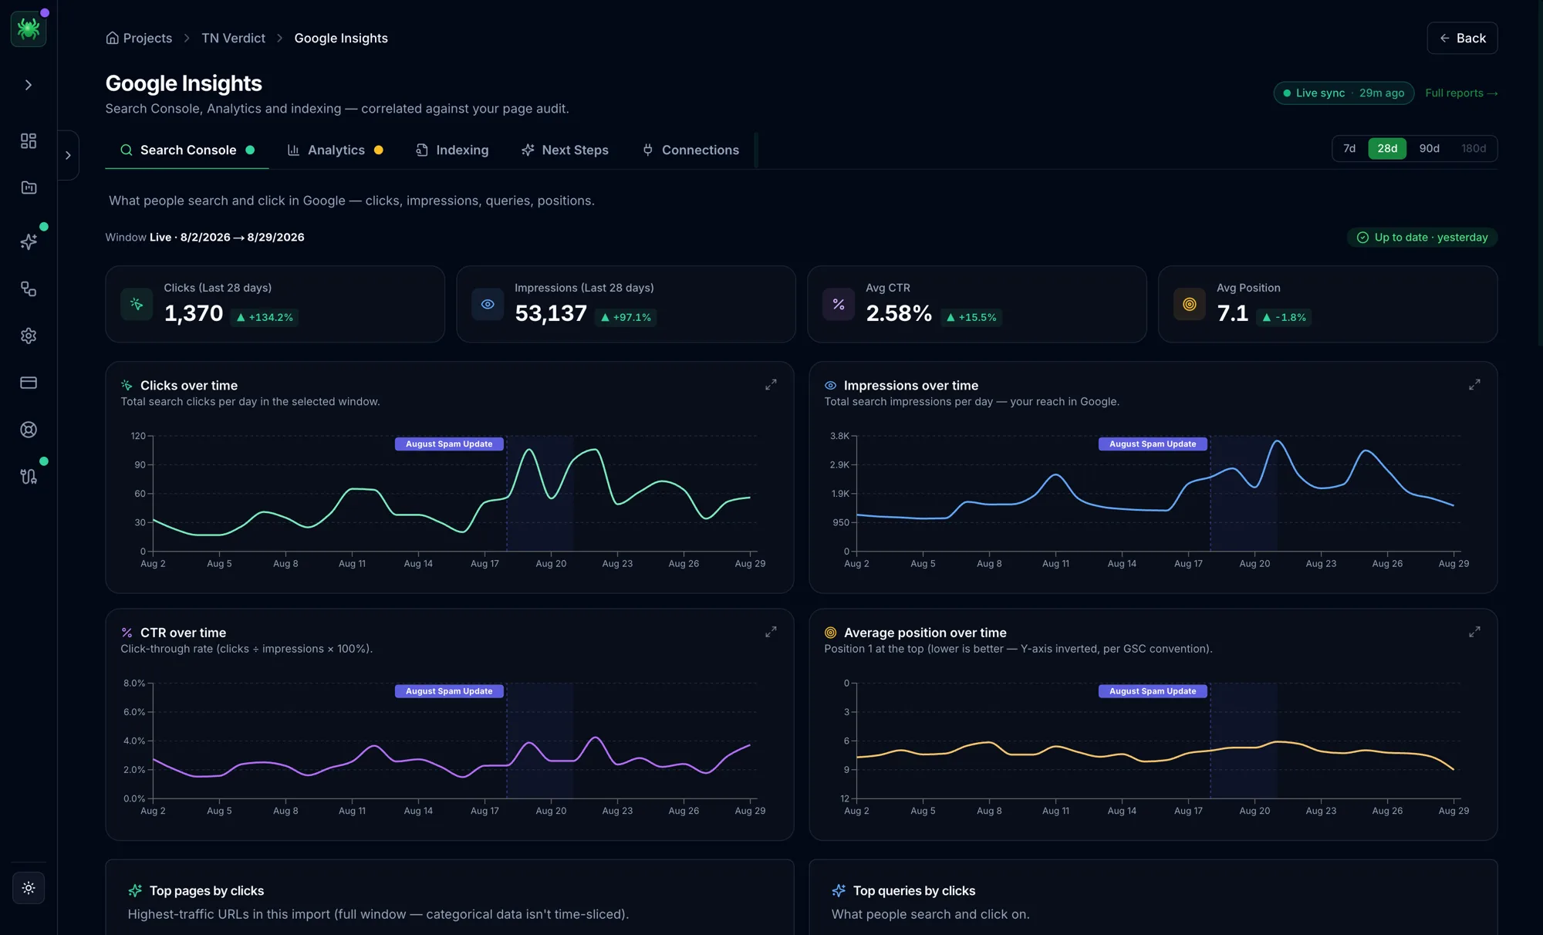Click the spider app logo
This screenshot has width=1543, height=935.
(x=29, y=29)
